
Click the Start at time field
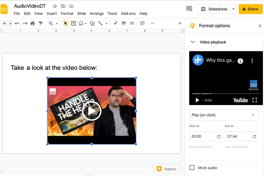[x=202, y=136]
